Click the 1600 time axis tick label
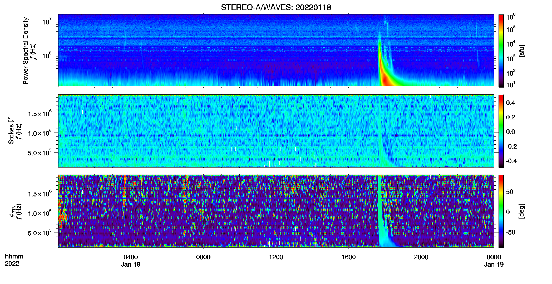This screenshot has height=284, width=552. tap(348, 257)
